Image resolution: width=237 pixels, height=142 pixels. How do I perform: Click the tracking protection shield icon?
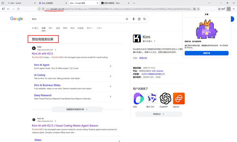(39, 9)
